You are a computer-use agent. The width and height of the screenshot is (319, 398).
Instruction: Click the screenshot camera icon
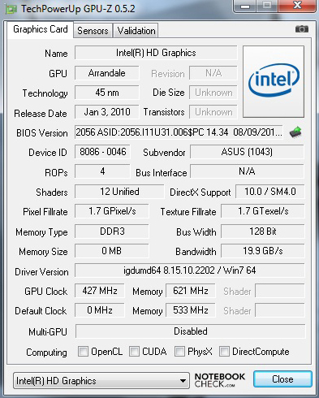(302, 28)
